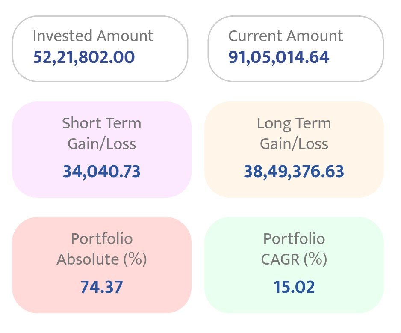
Task: Click the Current Amount label
Action: point(286,36)
